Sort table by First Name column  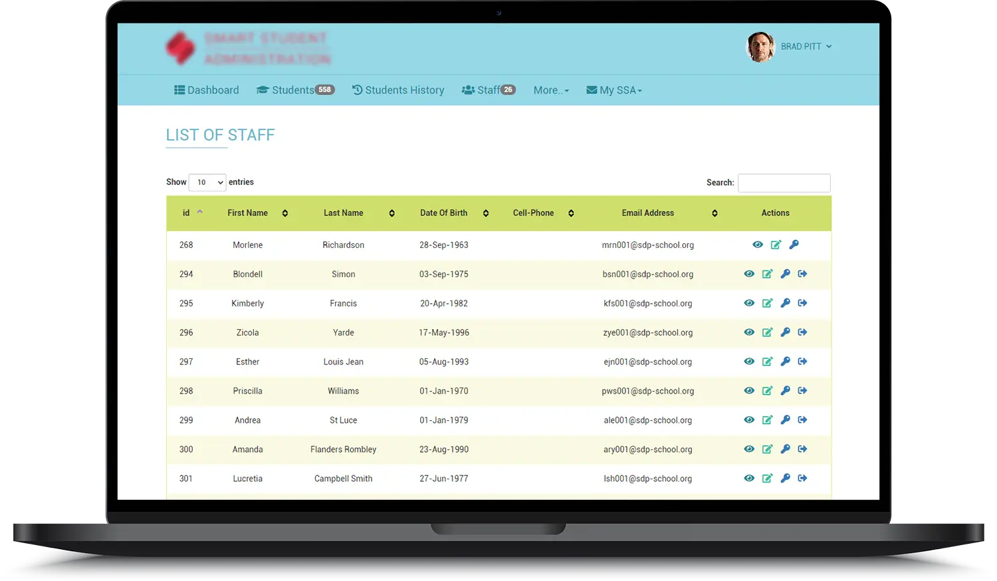click(257, 213)
